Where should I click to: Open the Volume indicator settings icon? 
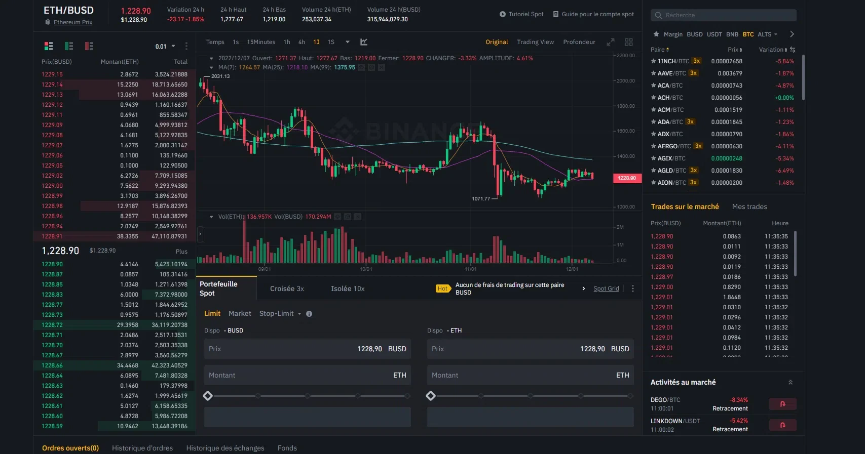pyautogui.click(x=348, y=217)
